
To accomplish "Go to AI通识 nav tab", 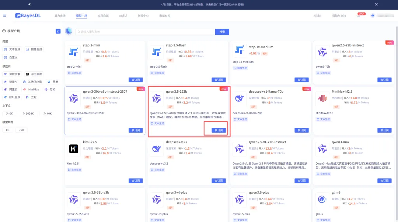I will pyautogui.click(x=123, y=16).
